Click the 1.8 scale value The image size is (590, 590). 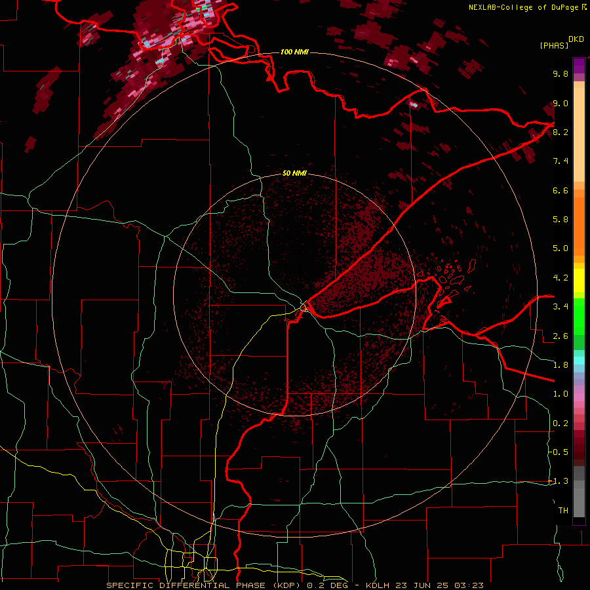[560, 365]
